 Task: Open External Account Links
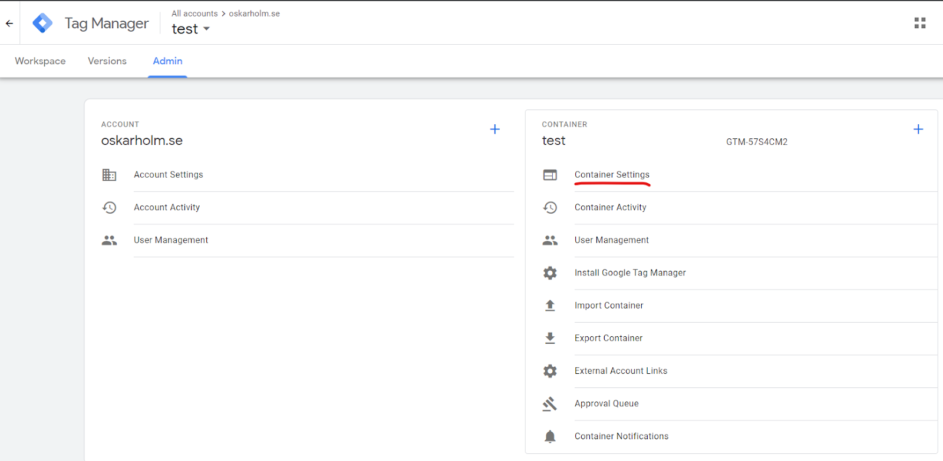(x=621, y=371)
